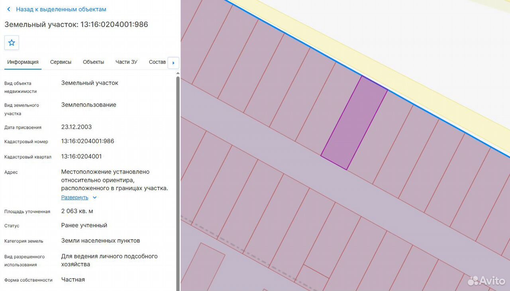Go back via 'Назад к выделенным объектам' link
This screenshot has height=291, width=510.
pyautogui.click(x=61, y=9)
